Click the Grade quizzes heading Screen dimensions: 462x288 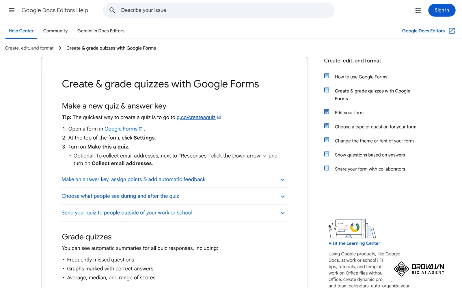click(87, 237)
